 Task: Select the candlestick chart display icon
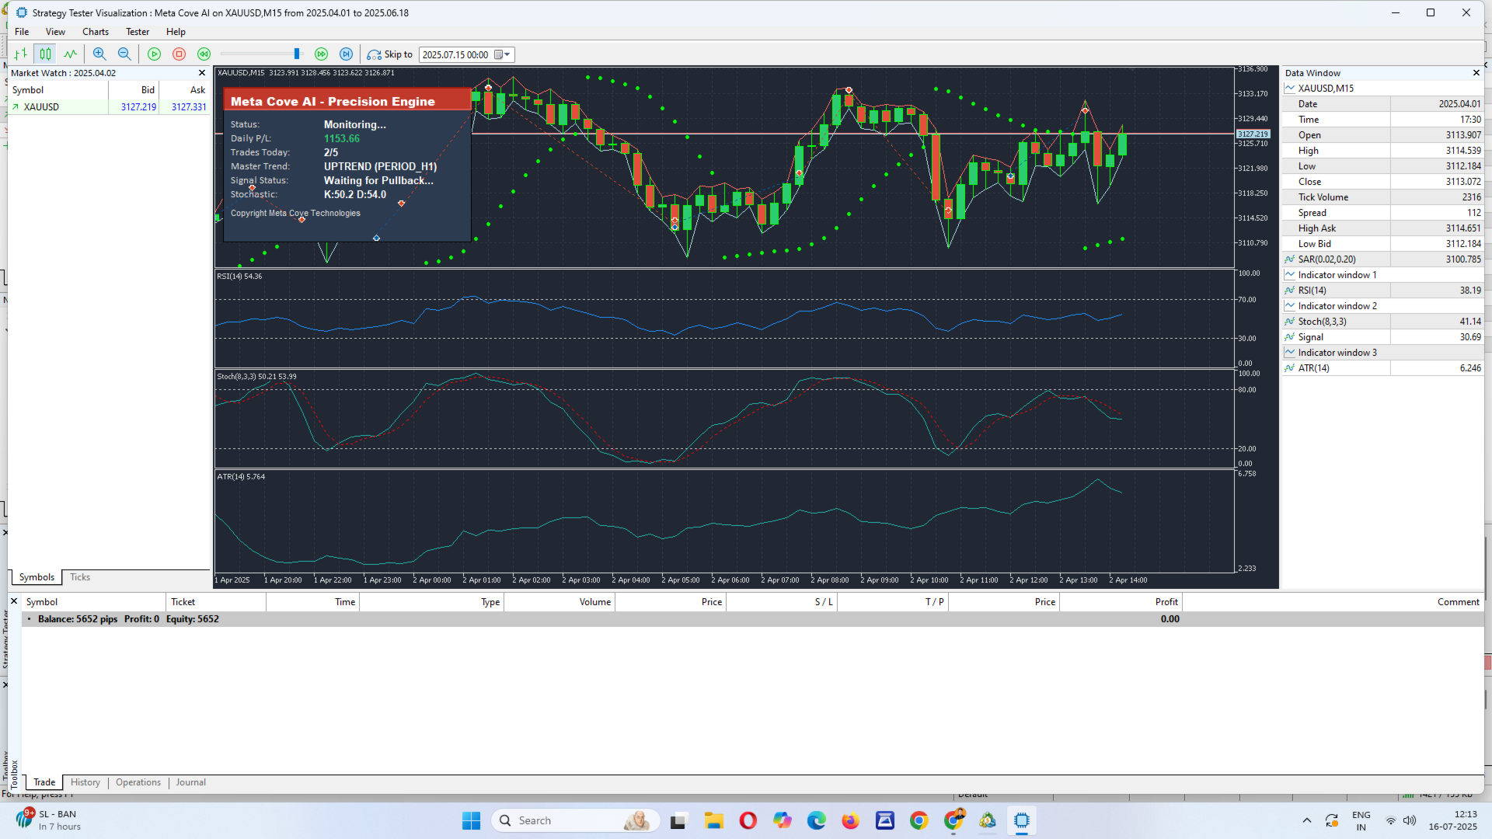coord(46,54)
